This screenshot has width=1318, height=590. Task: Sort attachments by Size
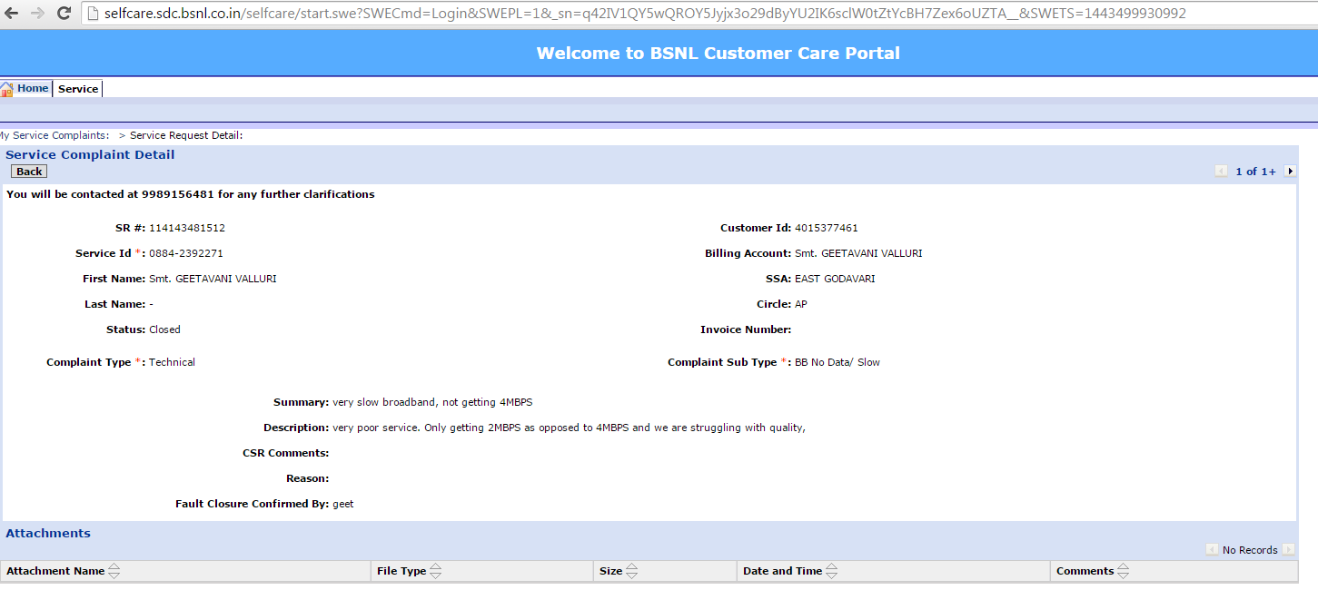[632, 571]
